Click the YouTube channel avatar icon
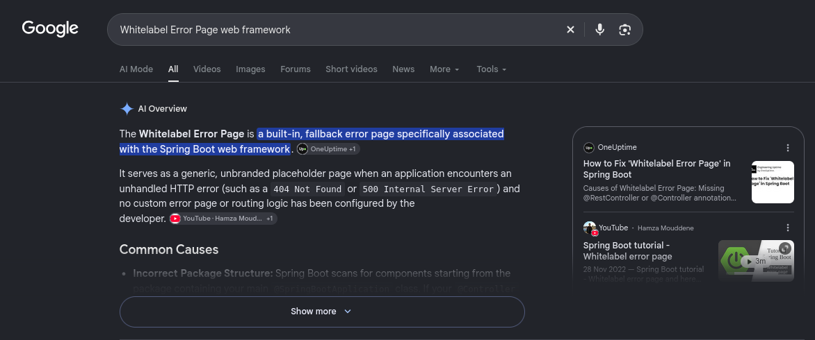Image resolution: width=815 pixels, height=340 pixels. 590,228
